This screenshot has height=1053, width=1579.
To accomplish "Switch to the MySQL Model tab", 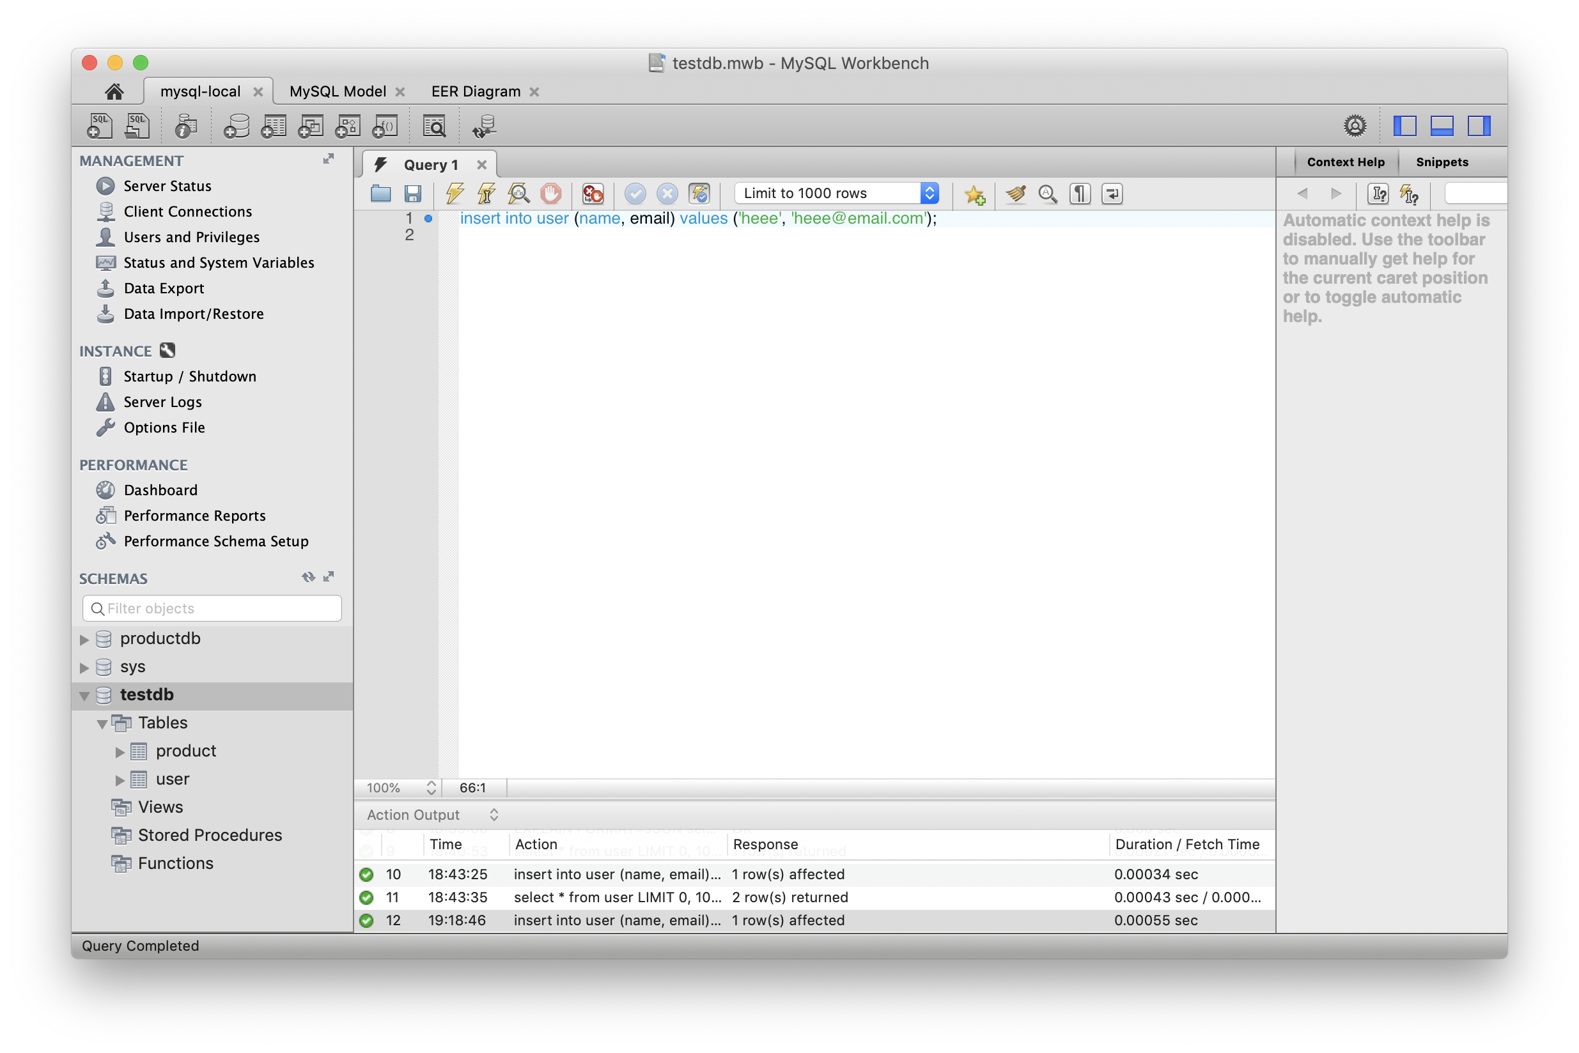I will tap(338, 91).
